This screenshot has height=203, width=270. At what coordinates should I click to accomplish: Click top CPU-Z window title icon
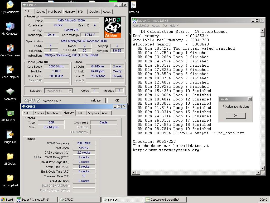point(25,5)
